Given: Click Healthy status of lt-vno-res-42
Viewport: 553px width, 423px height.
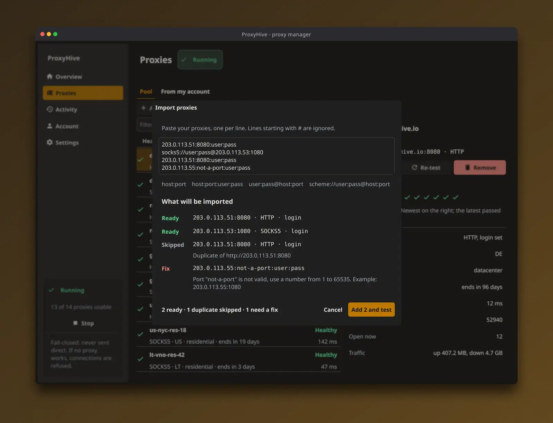Looking at the screenshot, I should [326, 355].
